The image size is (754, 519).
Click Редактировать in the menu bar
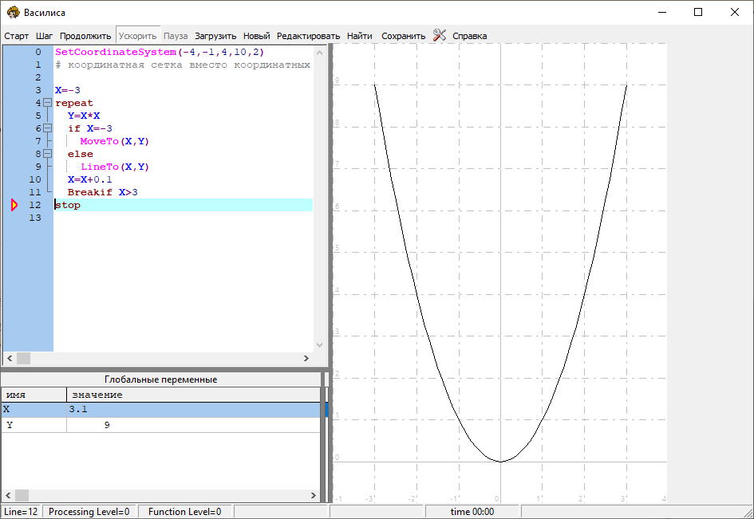[308, 36]
